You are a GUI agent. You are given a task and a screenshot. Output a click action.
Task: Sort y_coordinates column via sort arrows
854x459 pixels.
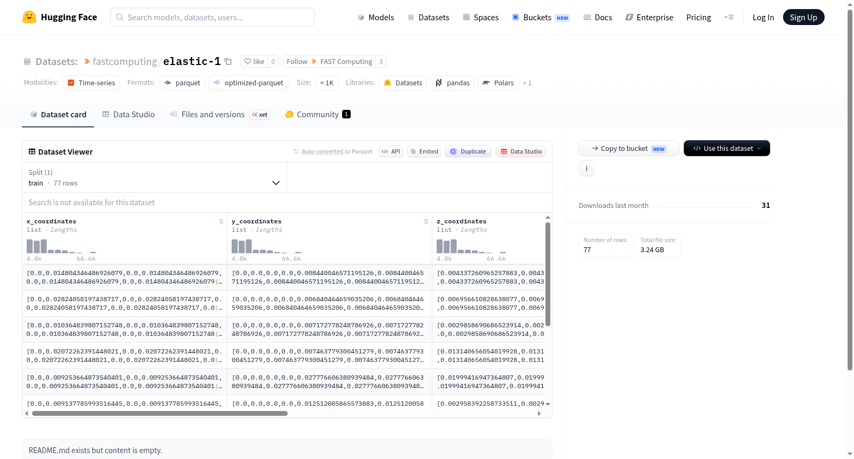pyautogui.click(x=426, y=221)
